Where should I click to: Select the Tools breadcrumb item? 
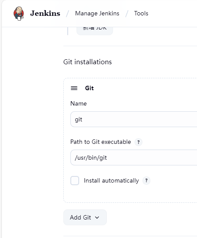click(x=141, y=13)
